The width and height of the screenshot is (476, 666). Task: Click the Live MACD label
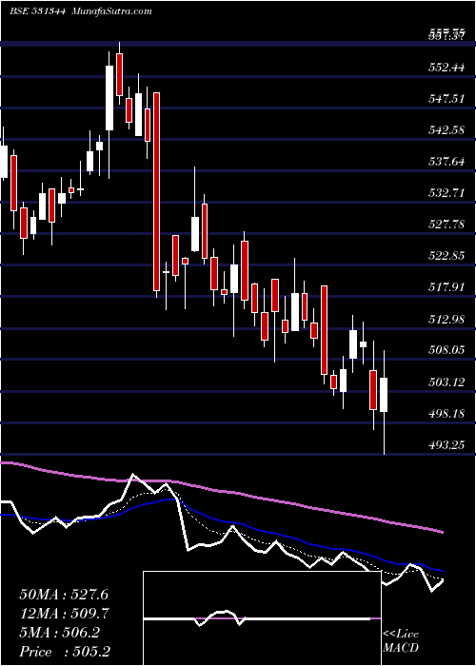[401, 641]
